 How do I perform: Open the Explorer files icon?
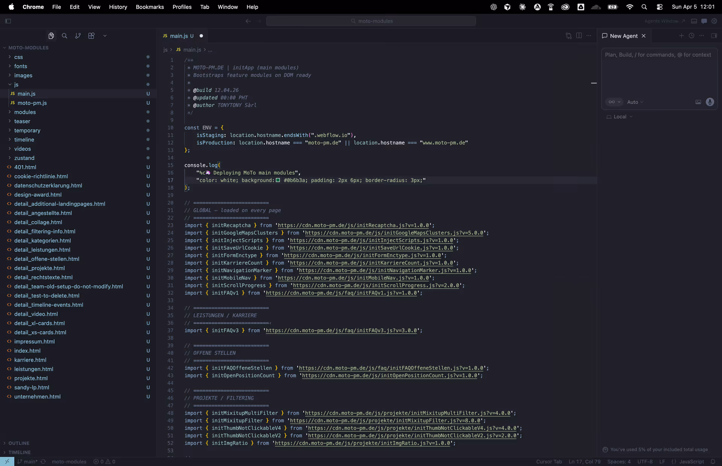51,36
